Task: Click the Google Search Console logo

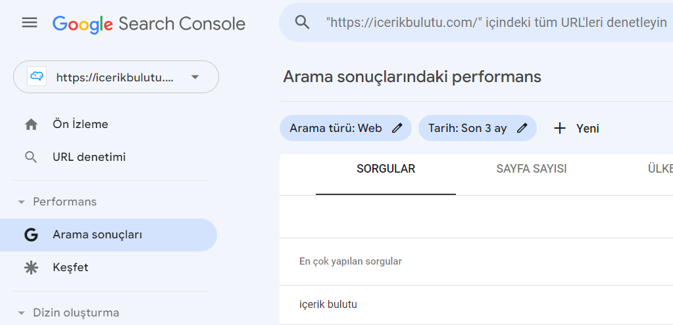Action: pos(149,24)
